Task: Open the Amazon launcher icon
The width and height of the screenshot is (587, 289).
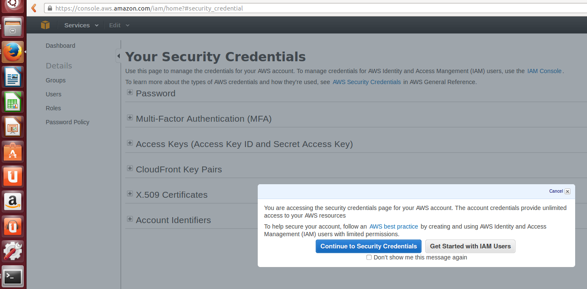Action: point(13,202)
